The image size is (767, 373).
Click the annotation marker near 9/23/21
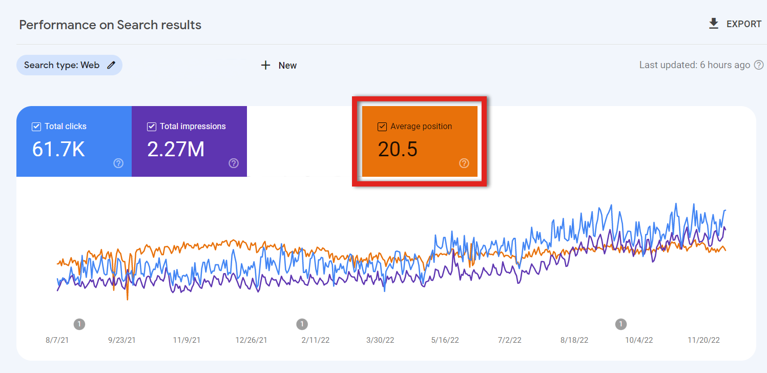click(79, 324)
